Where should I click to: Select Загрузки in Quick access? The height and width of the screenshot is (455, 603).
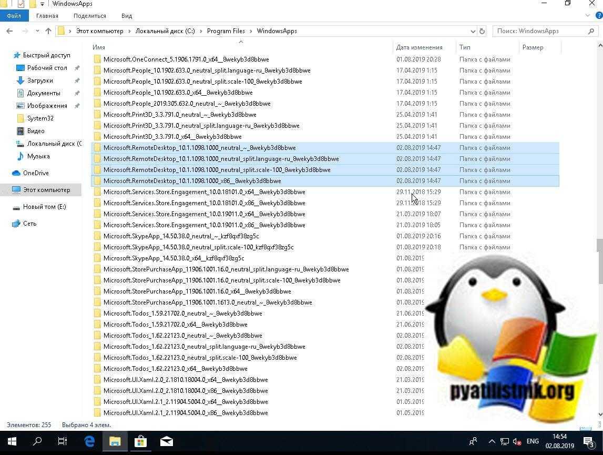(40, 80)
